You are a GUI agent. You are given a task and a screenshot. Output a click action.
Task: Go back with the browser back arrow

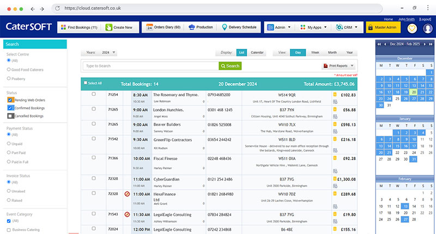click(33, 9)
